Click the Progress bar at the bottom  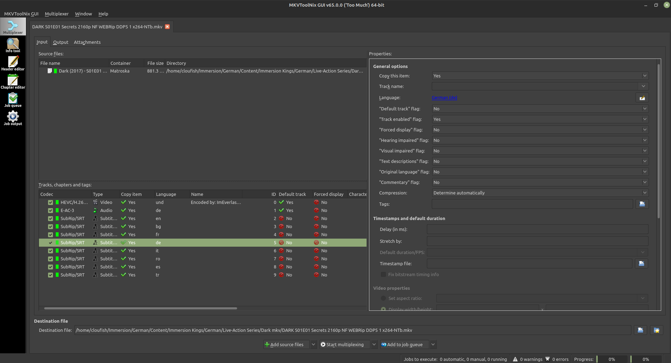[x=612, y=359]
